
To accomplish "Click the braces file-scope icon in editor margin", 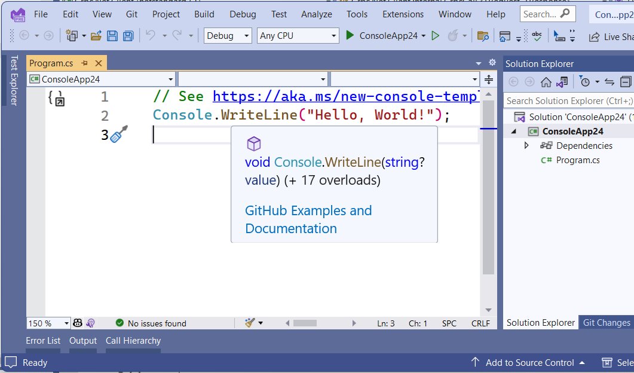I will 56,98.
